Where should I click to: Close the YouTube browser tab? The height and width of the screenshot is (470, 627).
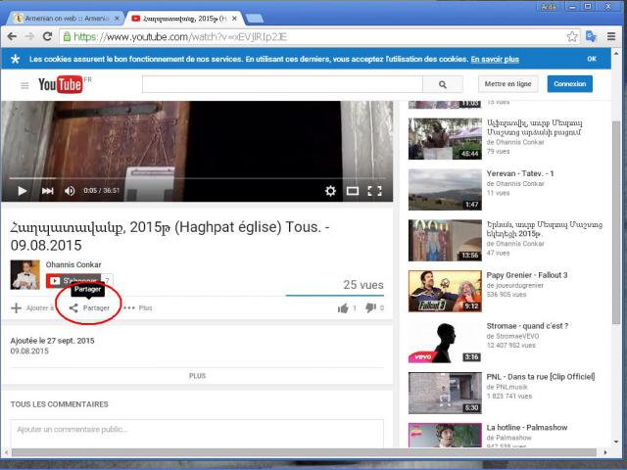pyautogui.click(x=234, y=19)
